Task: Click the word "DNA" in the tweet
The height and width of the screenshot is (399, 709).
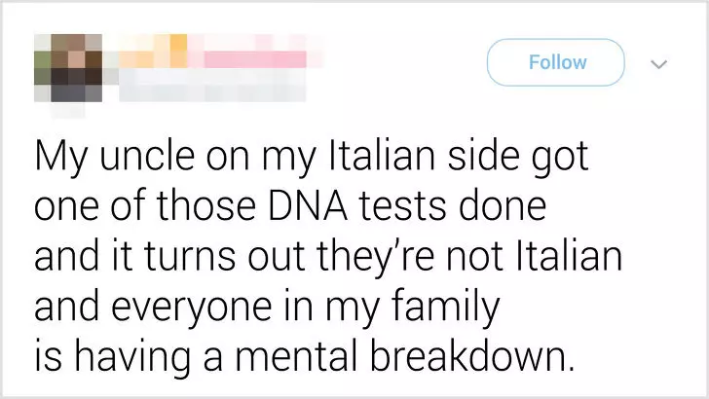Action: pos(309,206)
